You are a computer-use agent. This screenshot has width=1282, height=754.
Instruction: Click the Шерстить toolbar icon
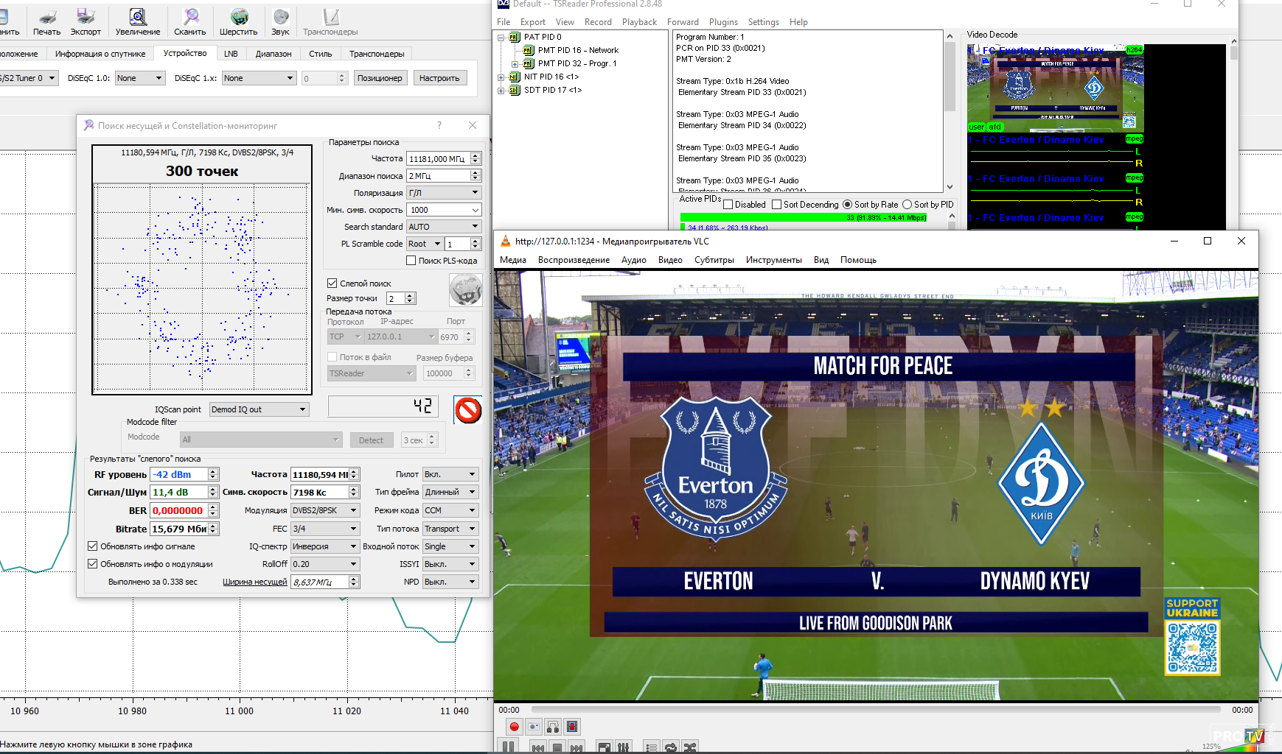pos(238,21)
